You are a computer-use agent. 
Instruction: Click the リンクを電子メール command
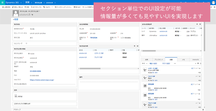coord(88,7)
